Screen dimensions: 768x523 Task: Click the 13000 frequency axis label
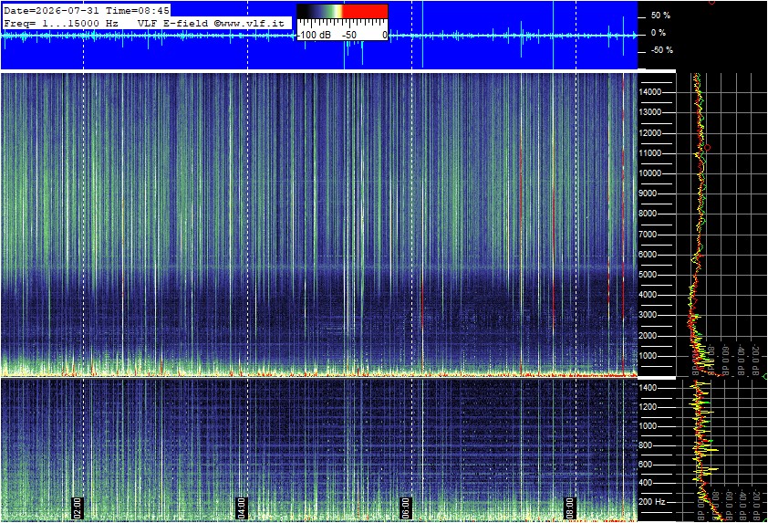(650, 112)
